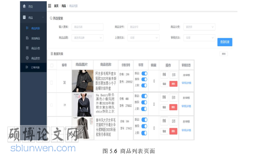Collapse the 商品 sidebar submenu arrow

click(x=43, y=17)
